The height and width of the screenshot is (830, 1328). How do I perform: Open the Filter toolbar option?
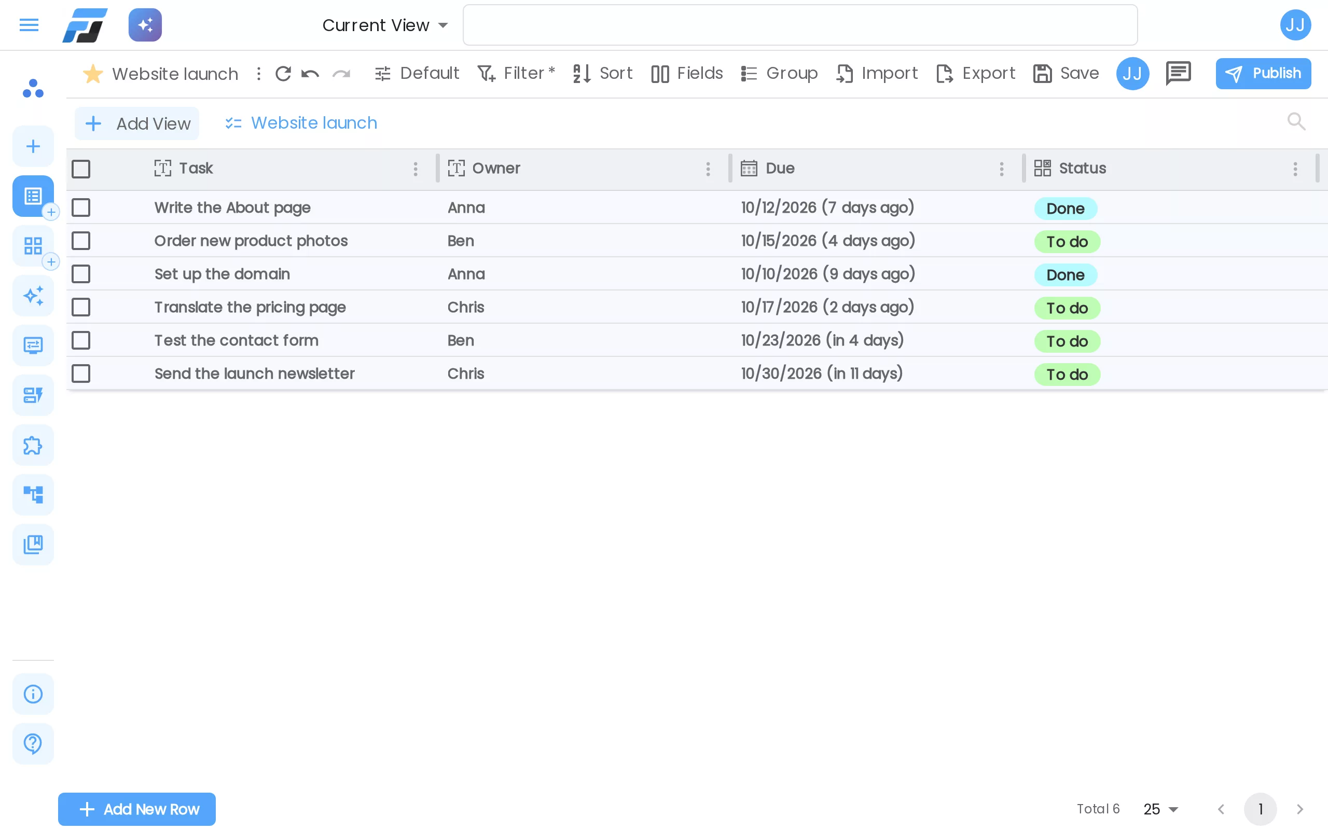point(516,74)
